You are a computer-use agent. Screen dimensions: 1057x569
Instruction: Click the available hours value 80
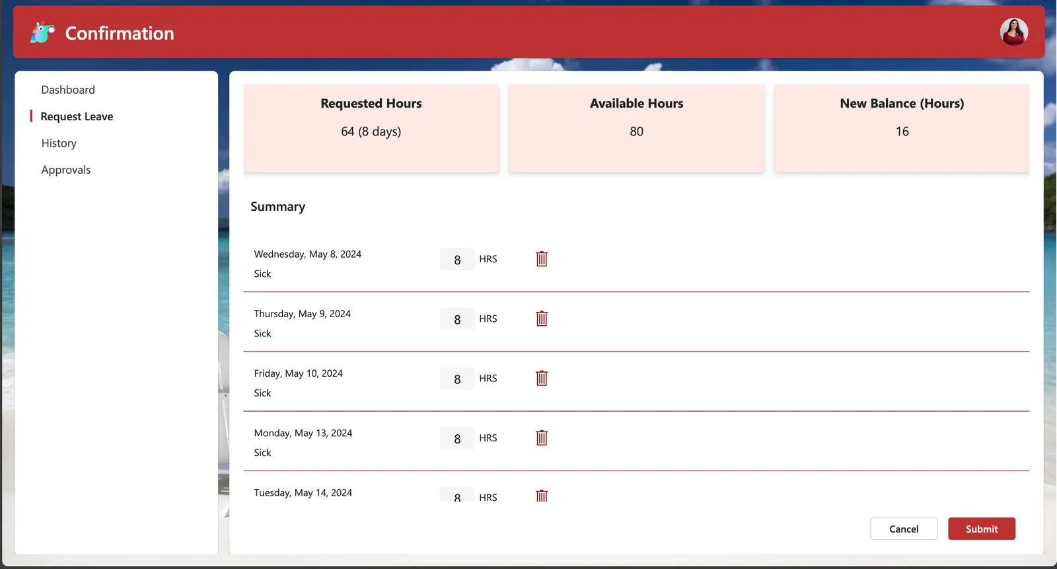tap(637, 132)
